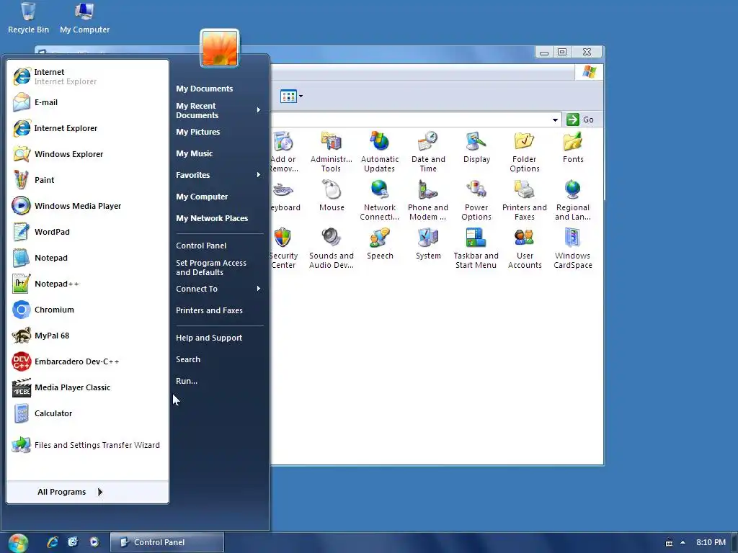Open Recycle Bin desktop icon
Screen dimensions: 738x553
(28, 18)
